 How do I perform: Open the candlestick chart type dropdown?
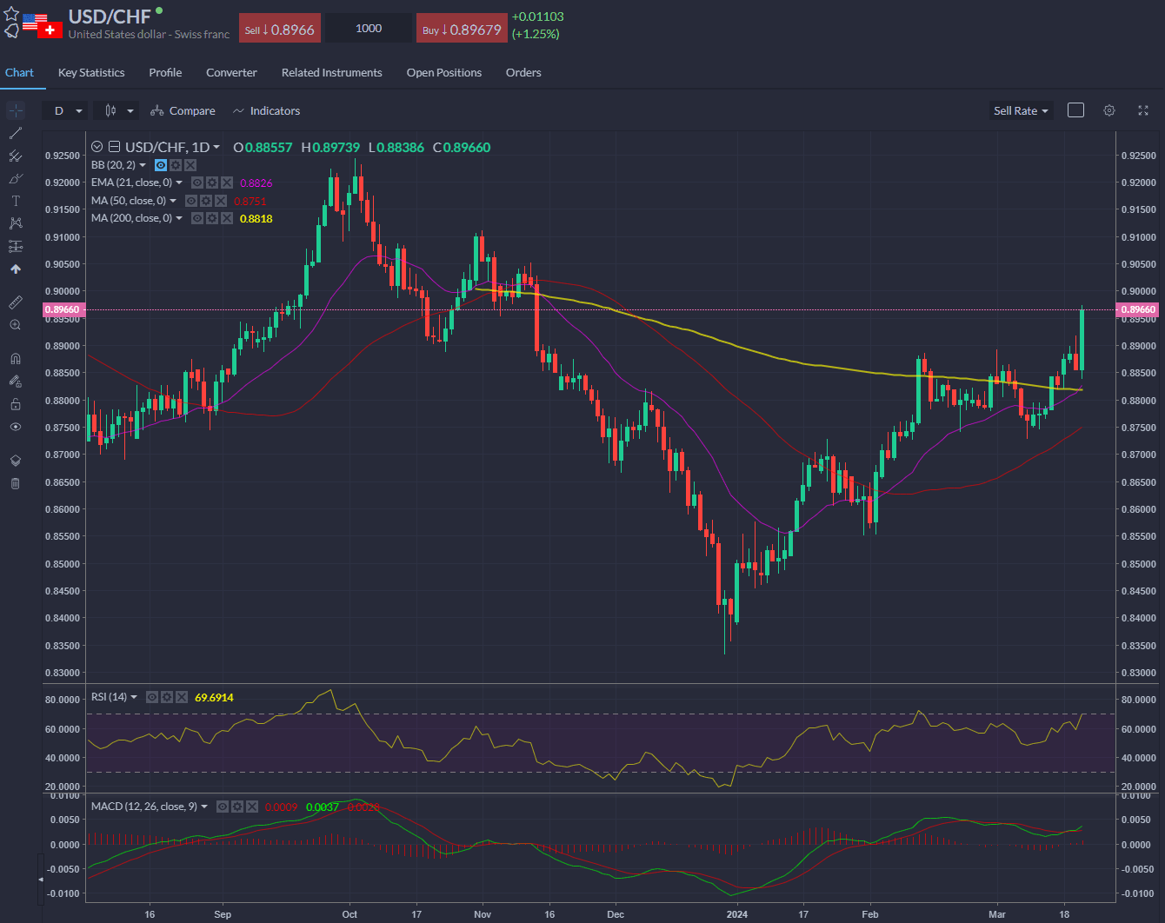point(116,110)
